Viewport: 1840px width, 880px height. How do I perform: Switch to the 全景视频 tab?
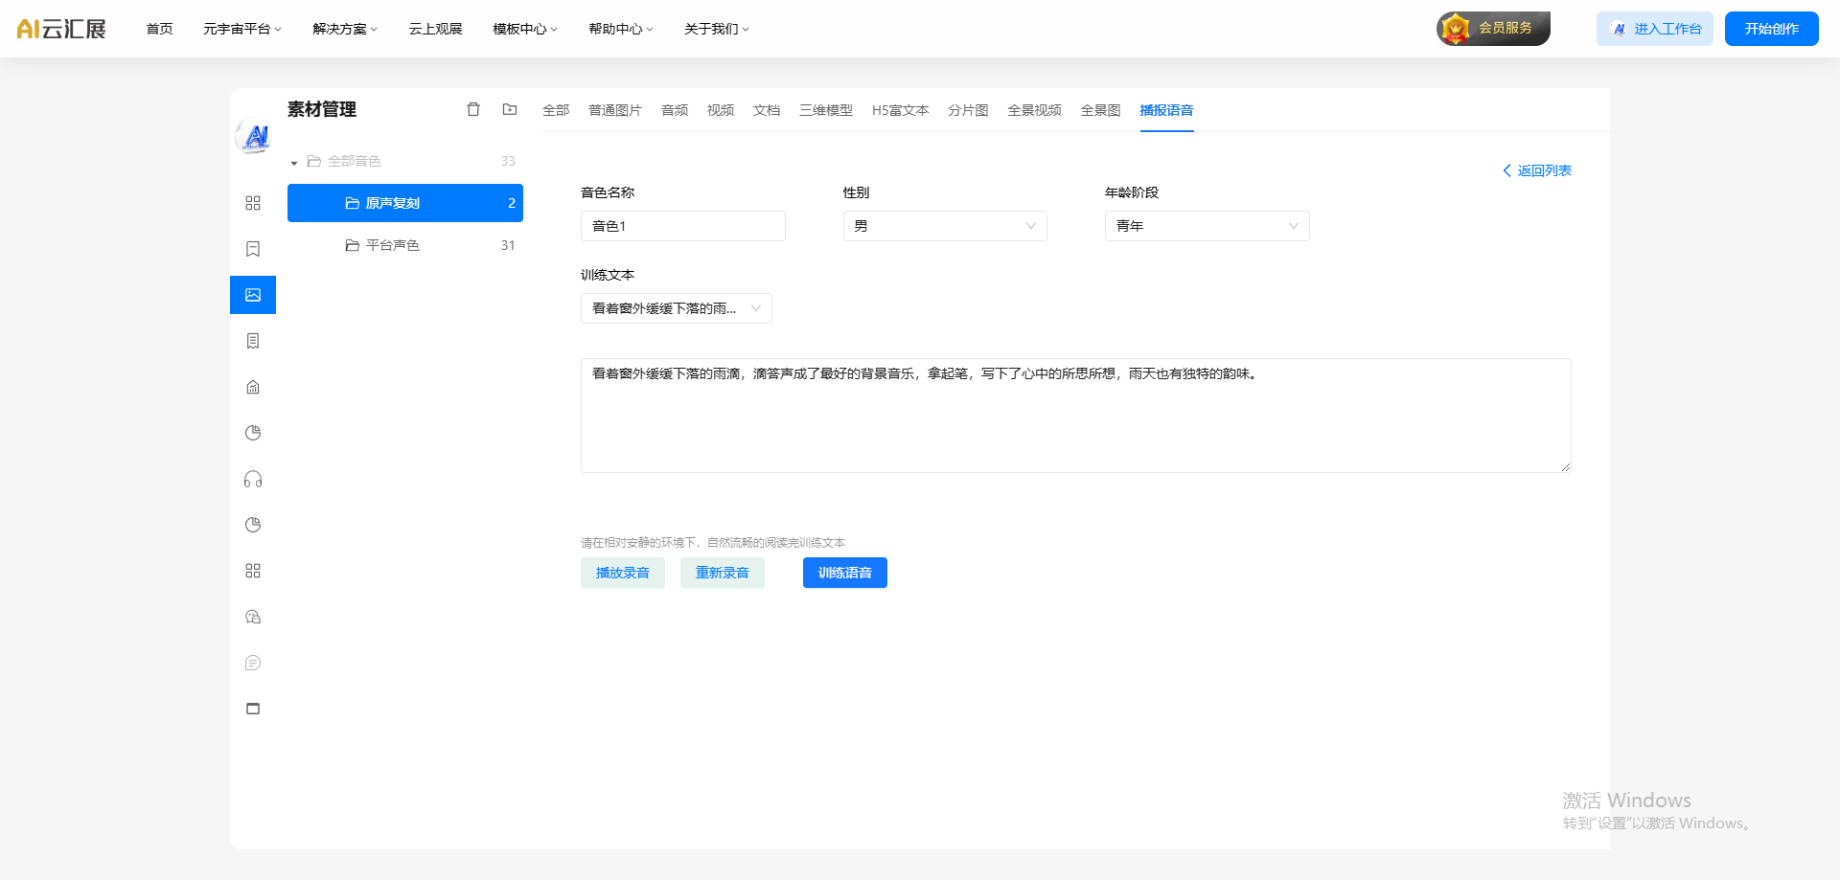[x=1034, y=110]
